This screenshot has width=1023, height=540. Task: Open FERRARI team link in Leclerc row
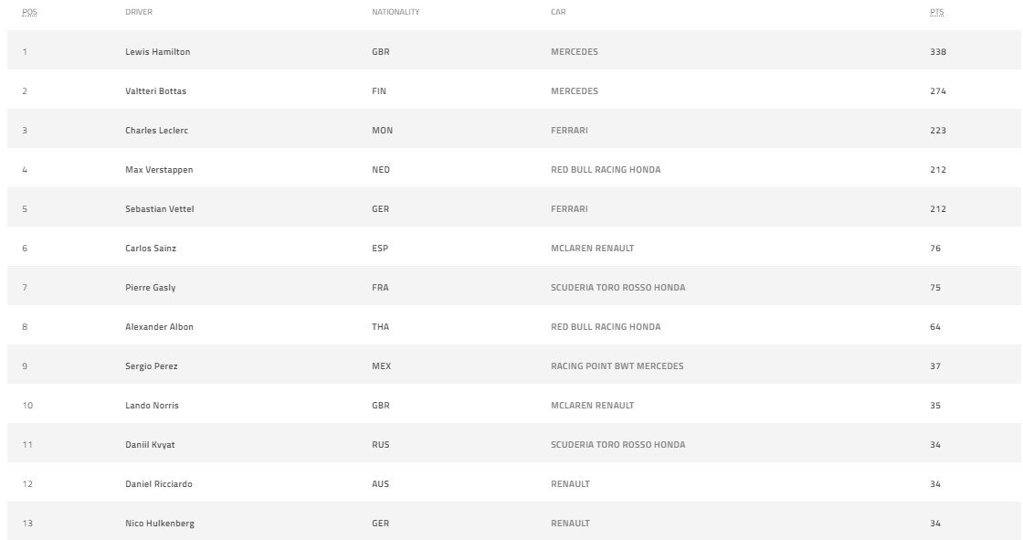coord(569,130)
